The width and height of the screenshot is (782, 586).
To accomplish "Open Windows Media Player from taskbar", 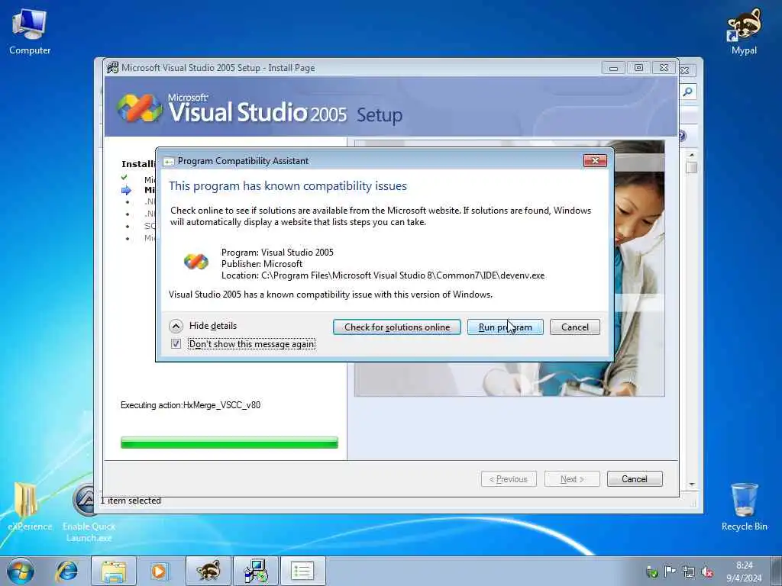I will 159,571.
